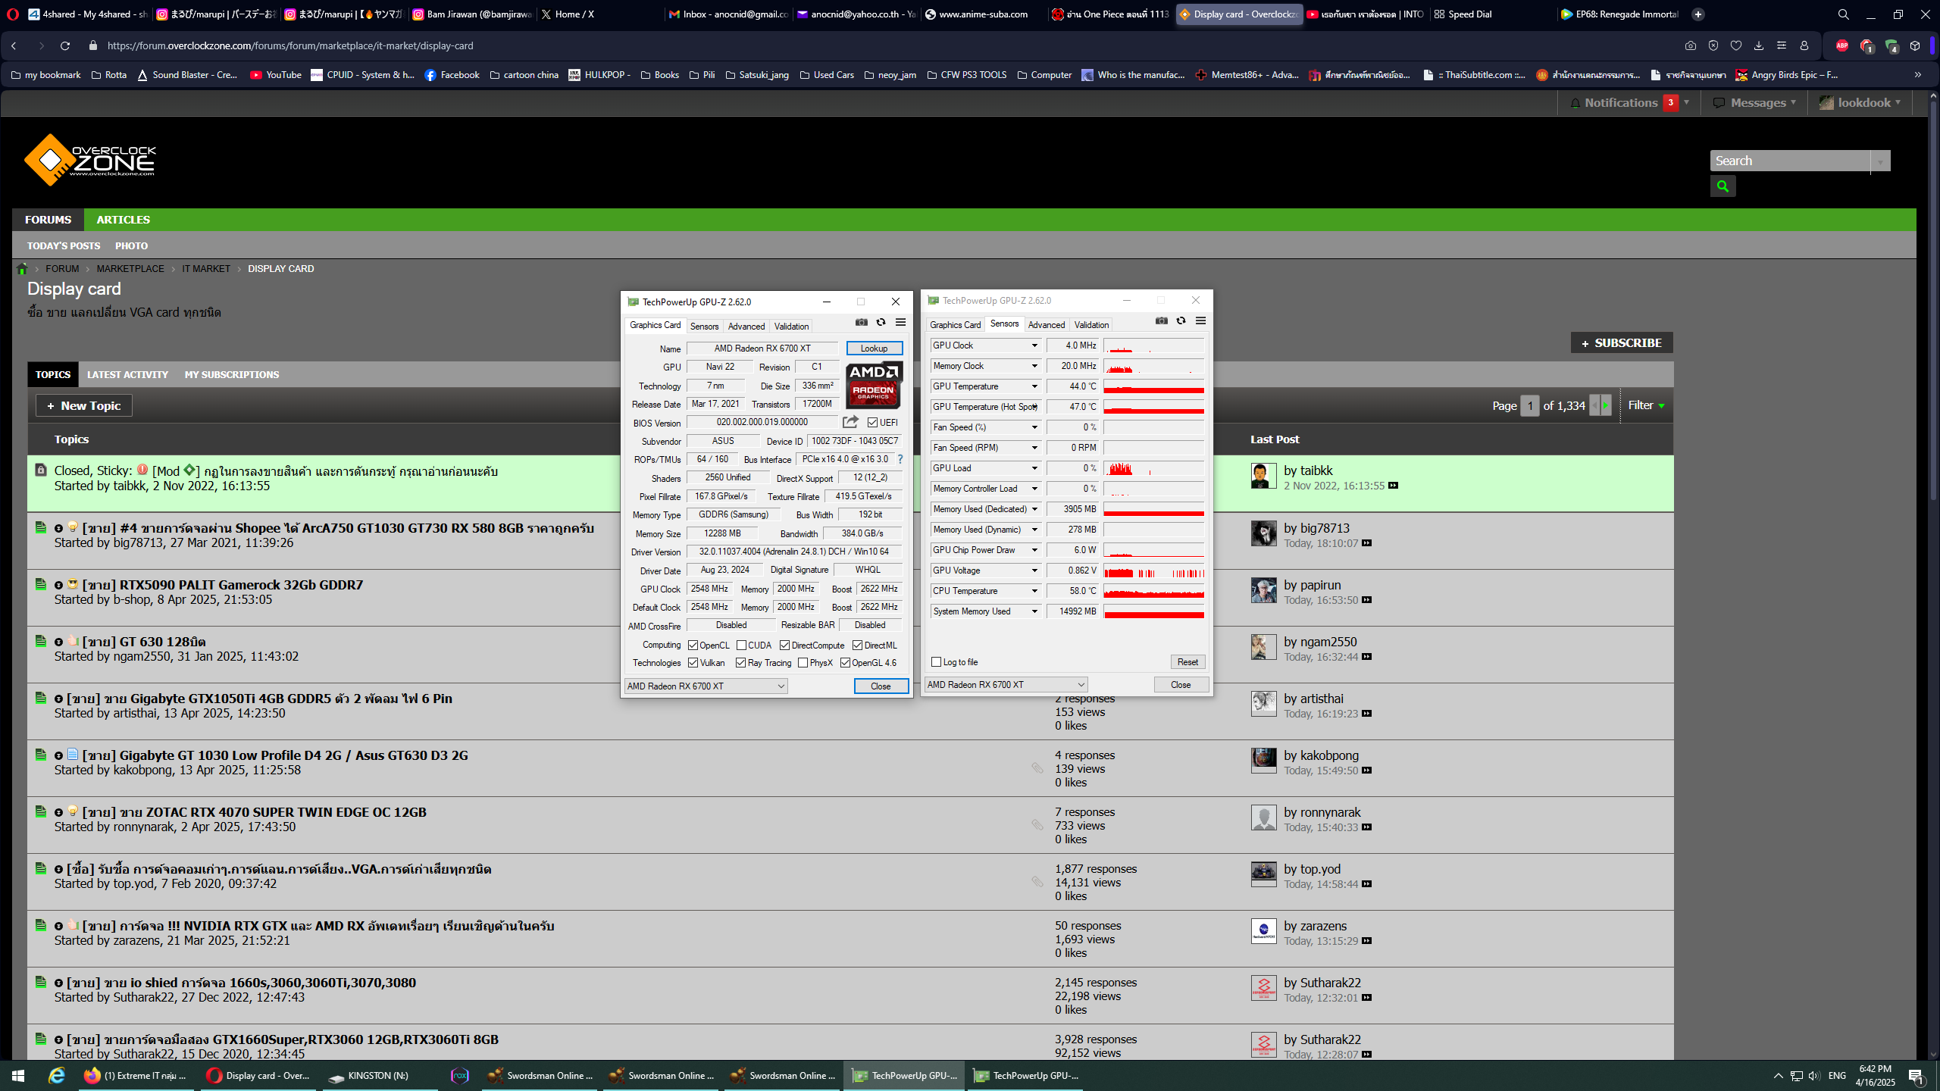The image size is (1940, 1091).
Task: Click camera icon in GPU-Z Sensors window
Action: click(1162, 320)
